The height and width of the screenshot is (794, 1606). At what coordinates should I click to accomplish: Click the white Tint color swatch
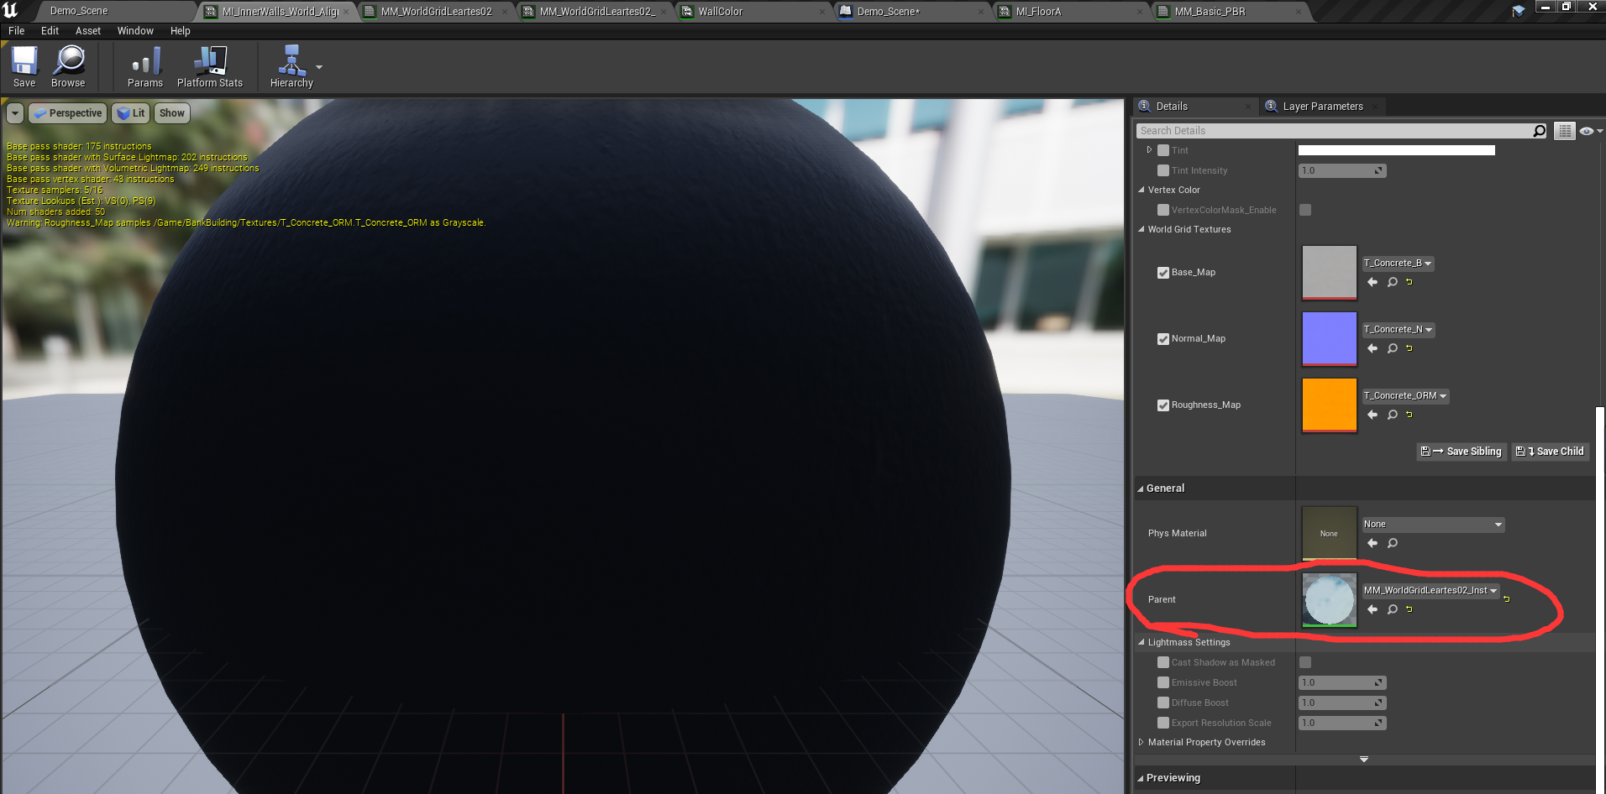(x=1396, y=150)
